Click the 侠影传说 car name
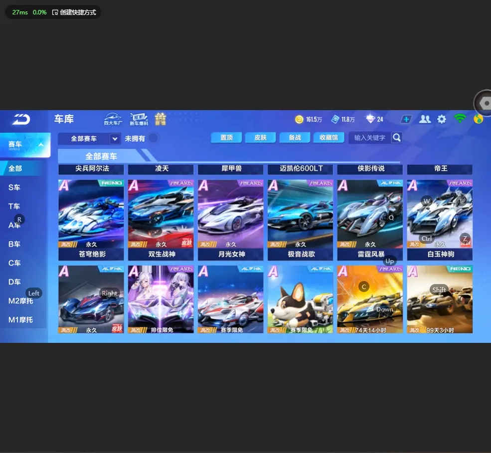Viewport: 491px width, 453px height. pos(371,168)
